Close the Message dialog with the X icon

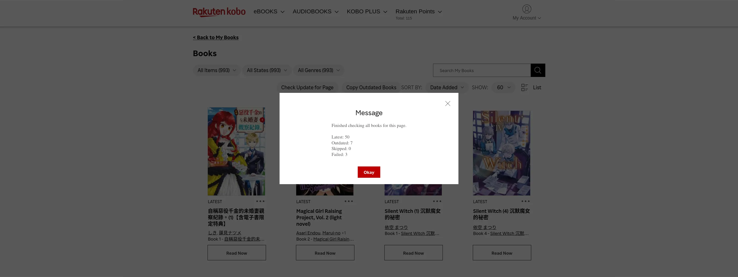(448, 104)
